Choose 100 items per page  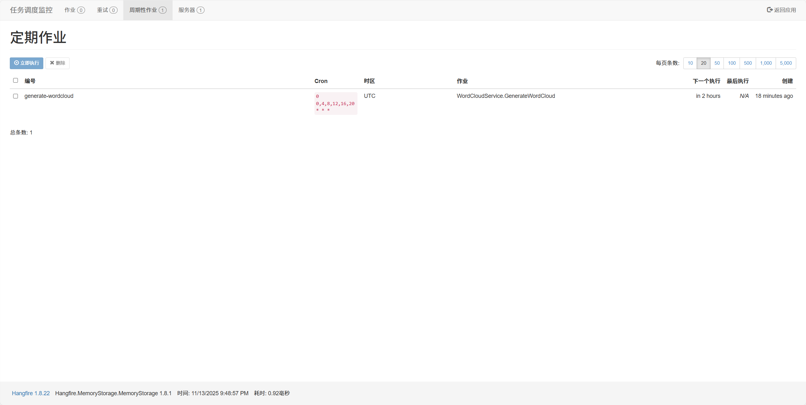pos(731,63)
